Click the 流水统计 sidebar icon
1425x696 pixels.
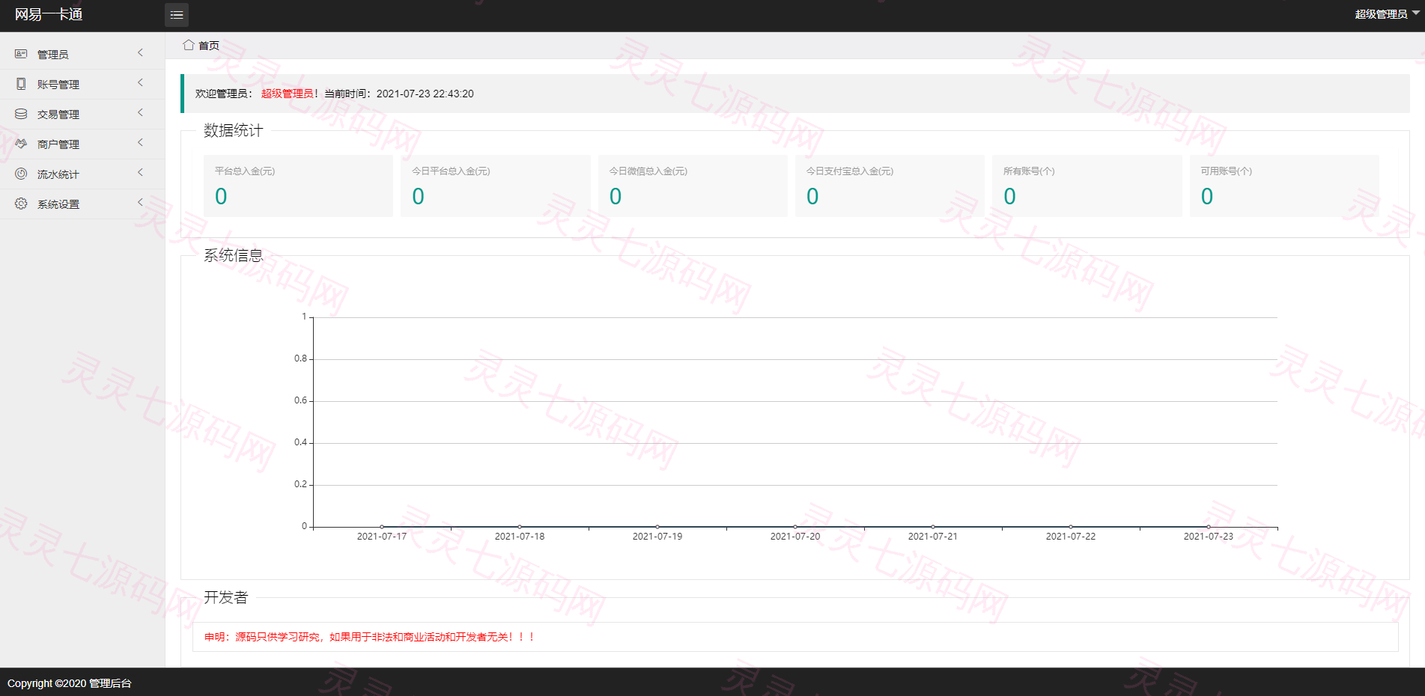click(21, 174)
